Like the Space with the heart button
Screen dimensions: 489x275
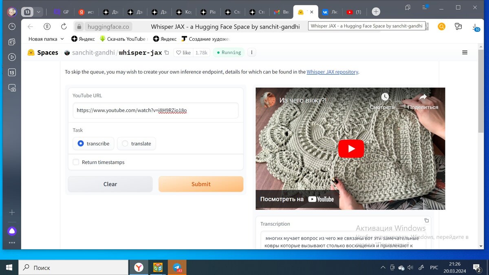coord(183,53)
